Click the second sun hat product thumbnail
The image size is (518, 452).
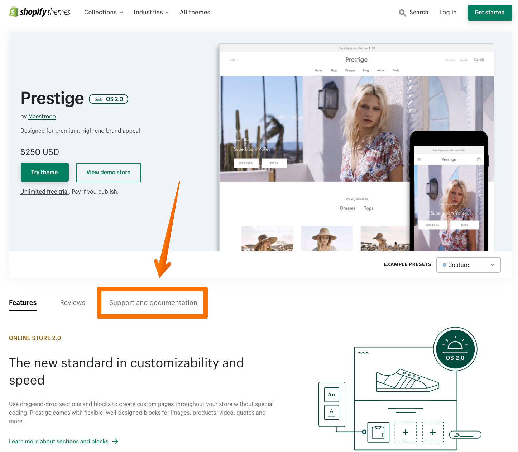point(327,239)
